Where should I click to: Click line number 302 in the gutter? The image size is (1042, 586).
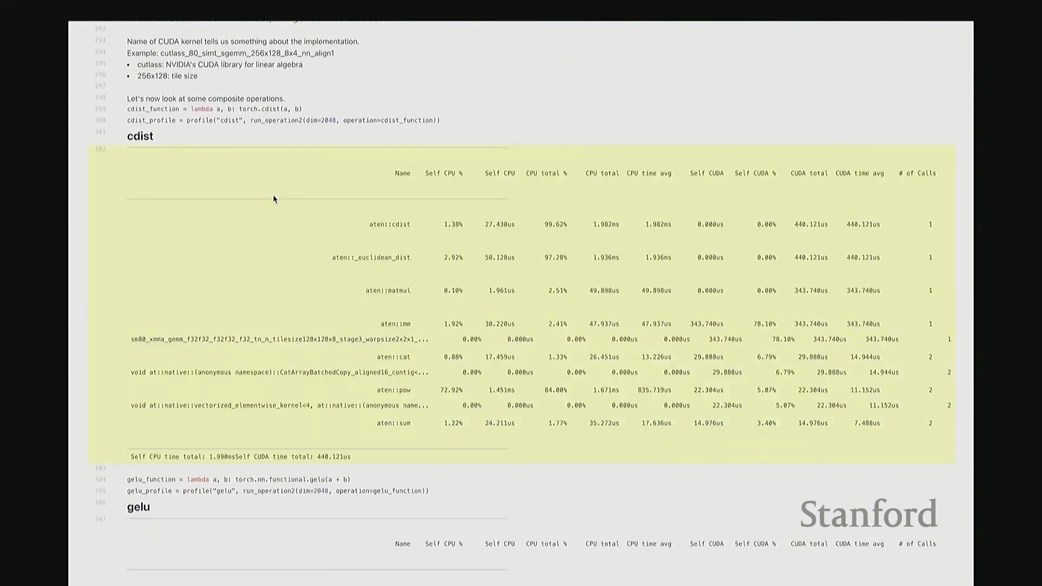100,149
